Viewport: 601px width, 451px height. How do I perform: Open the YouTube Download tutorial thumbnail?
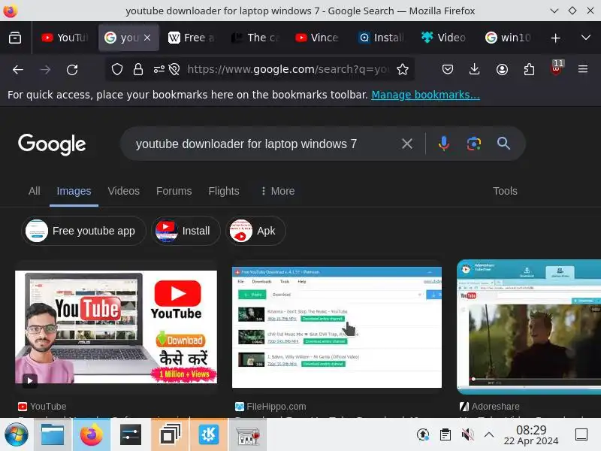tap(116, 327)
